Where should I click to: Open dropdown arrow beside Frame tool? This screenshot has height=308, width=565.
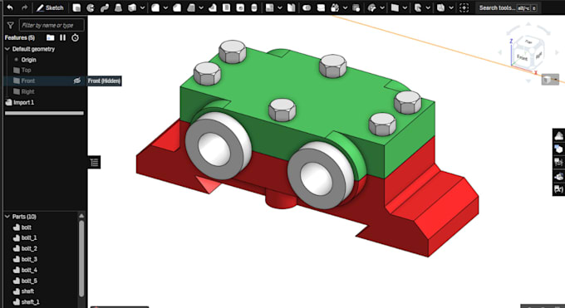[x=428, y=7]
